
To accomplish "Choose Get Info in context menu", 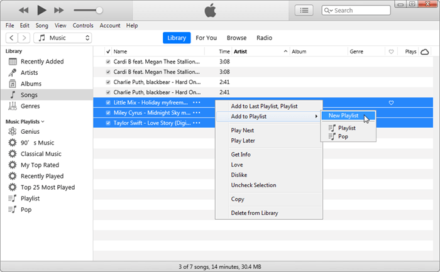I will [x=269, y=155].
